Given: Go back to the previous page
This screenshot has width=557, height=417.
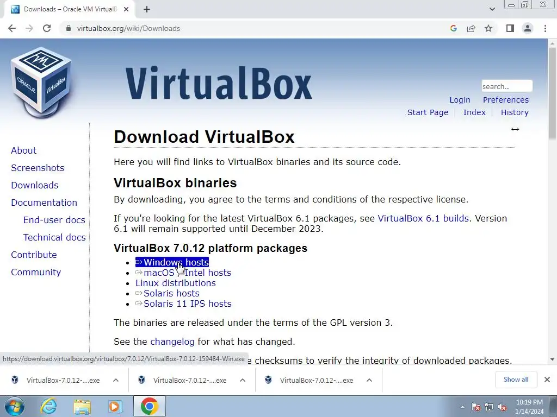Looking at the screenshot, I should tap(12, 28).
